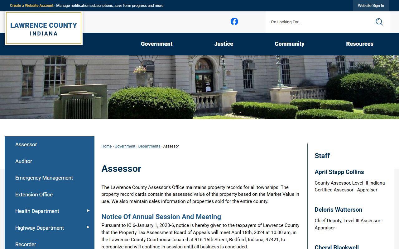Open Health Department in the sidebar
Screen dimensions: 399x249
(x=37, y=211)
